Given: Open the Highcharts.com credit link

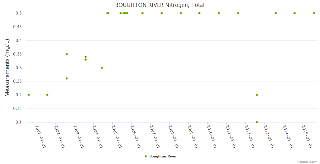Looking at the screenshot, I should tap(307, 162).
